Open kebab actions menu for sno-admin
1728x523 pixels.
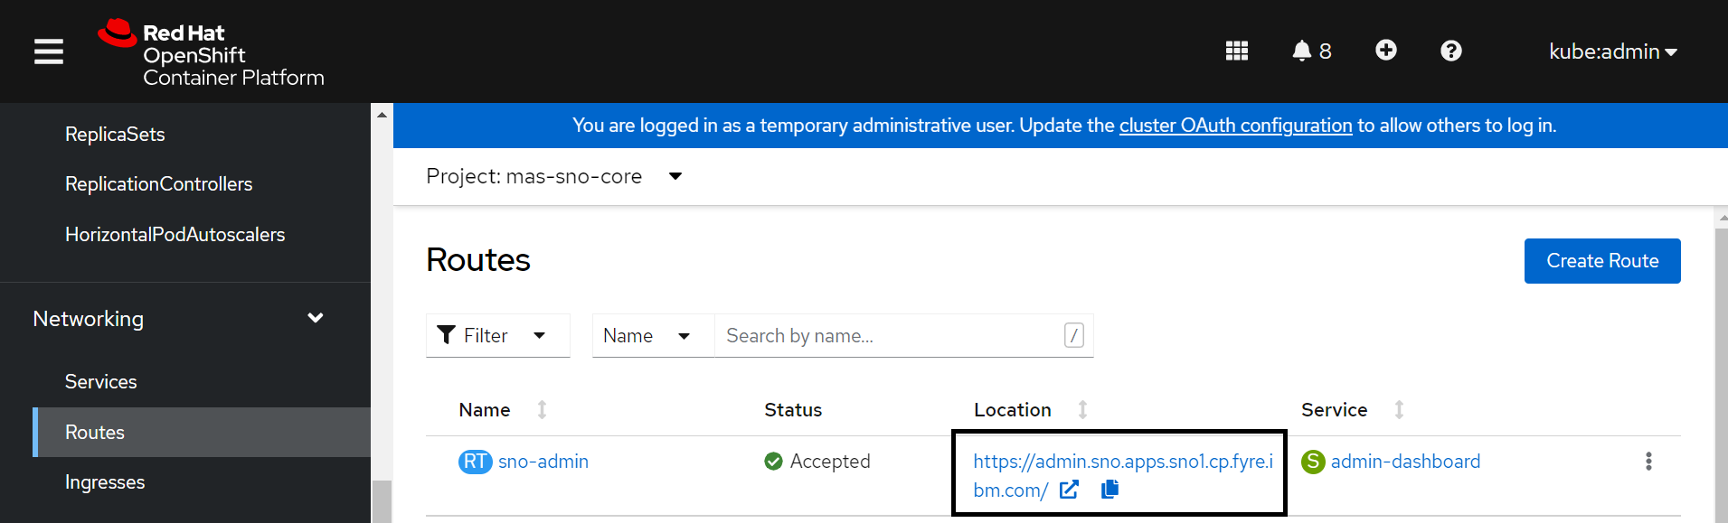coord(1648,462)
